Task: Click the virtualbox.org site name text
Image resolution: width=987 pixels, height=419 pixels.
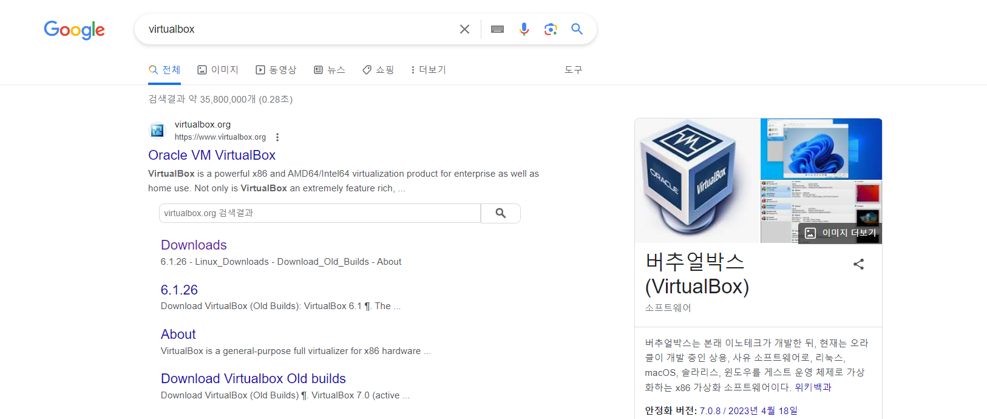Action: coord(203,124)
